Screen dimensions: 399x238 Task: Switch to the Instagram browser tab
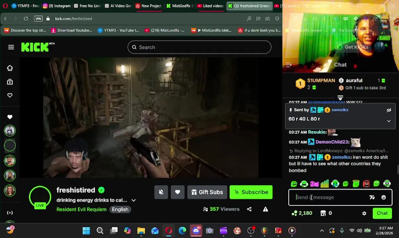click(57, 6)
